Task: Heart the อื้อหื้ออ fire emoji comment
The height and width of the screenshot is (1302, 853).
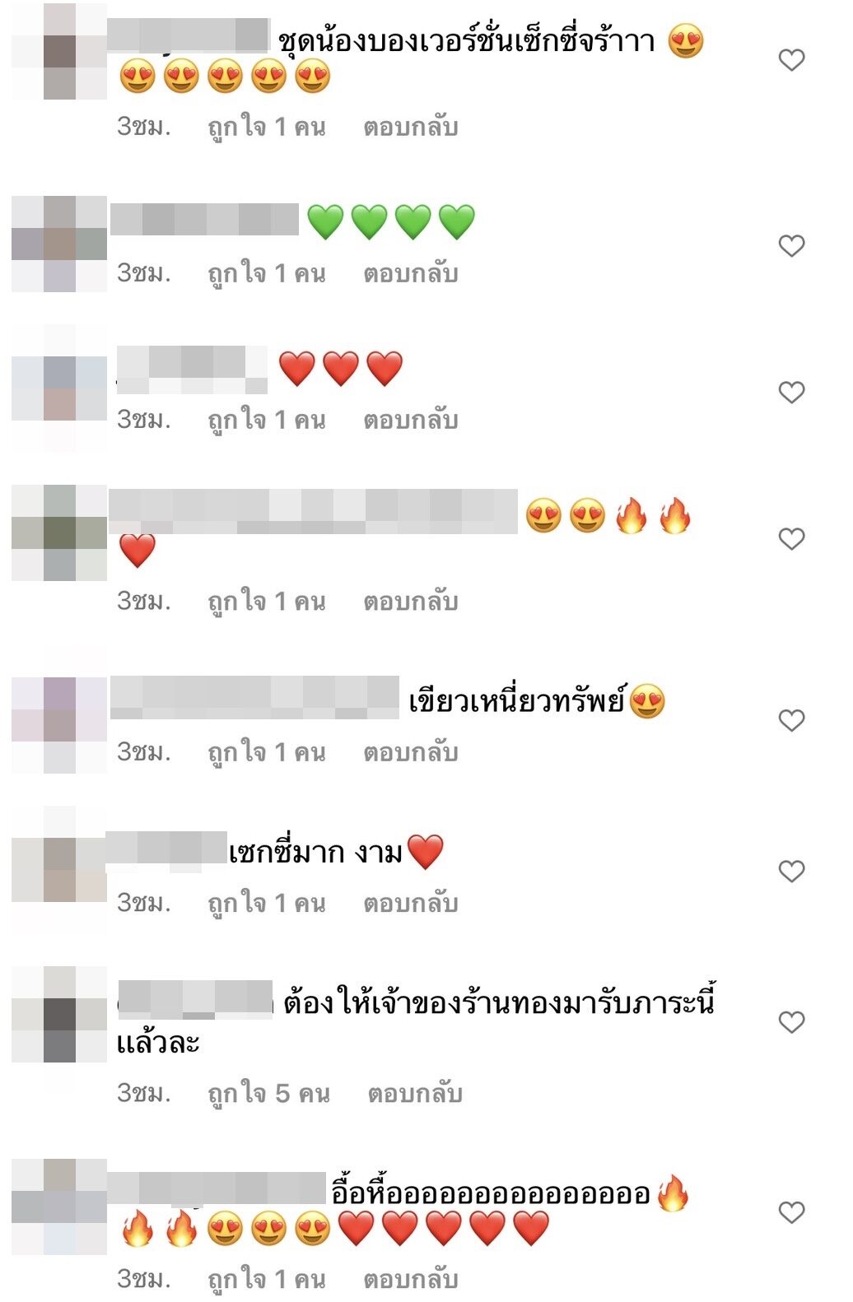Action: [791, 1212]
